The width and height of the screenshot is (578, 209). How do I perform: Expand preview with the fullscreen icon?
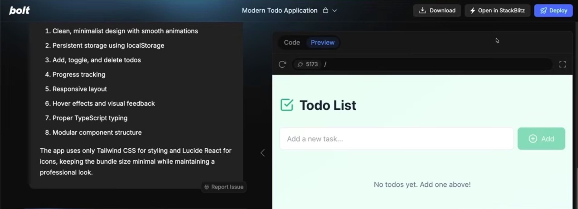pos(562,64)
